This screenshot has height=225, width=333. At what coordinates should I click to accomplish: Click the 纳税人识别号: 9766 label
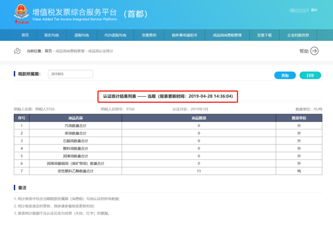[118, 109]
